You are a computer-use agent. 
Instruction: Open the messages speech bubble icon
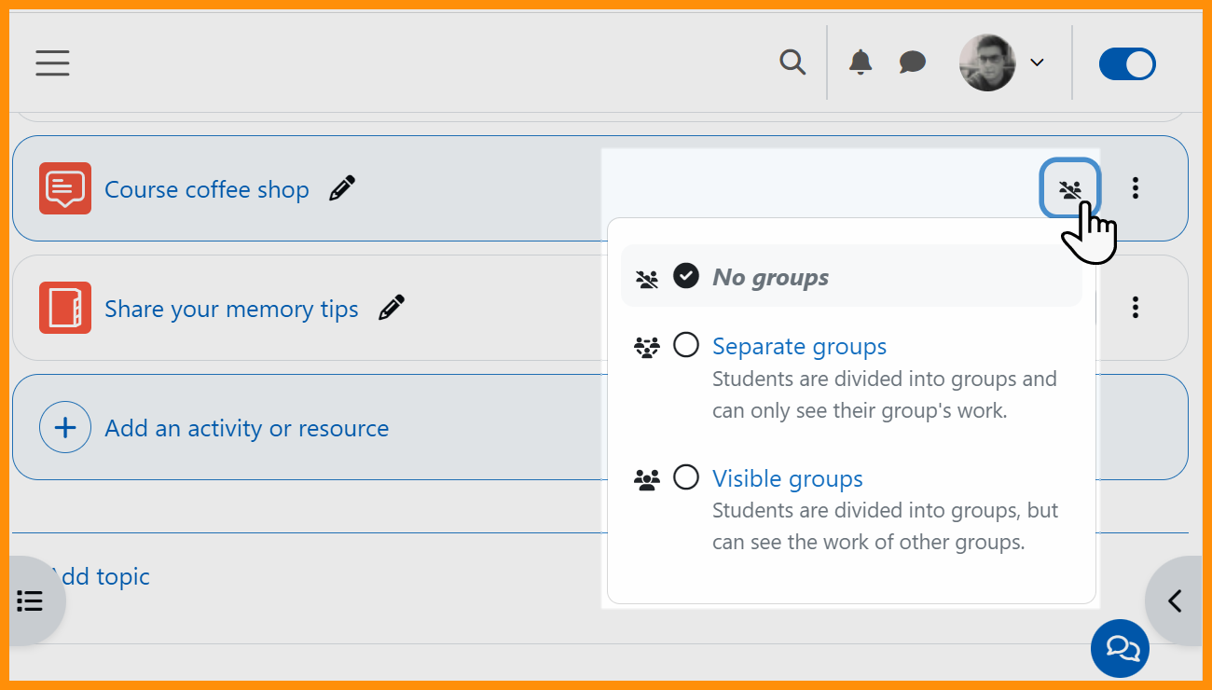[912, 62]
